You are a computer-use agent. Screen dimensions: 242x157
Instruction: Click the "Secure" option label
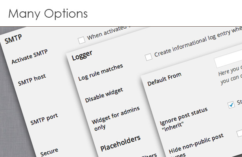49,150
